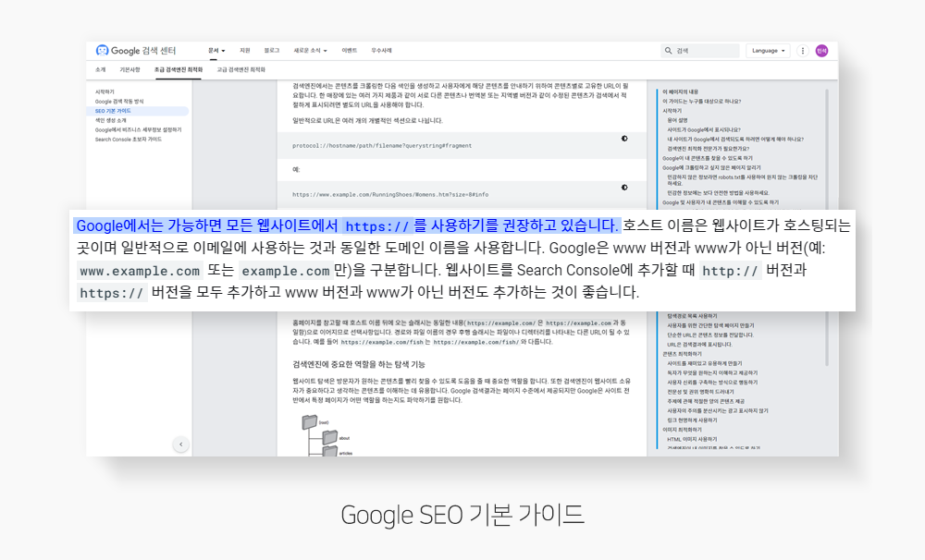Jump to Google이 내 콘텐츠를 찾을 수 있도록 하기
The width and height of the screenshot is (925, 560).
click(x=708, y=158)
